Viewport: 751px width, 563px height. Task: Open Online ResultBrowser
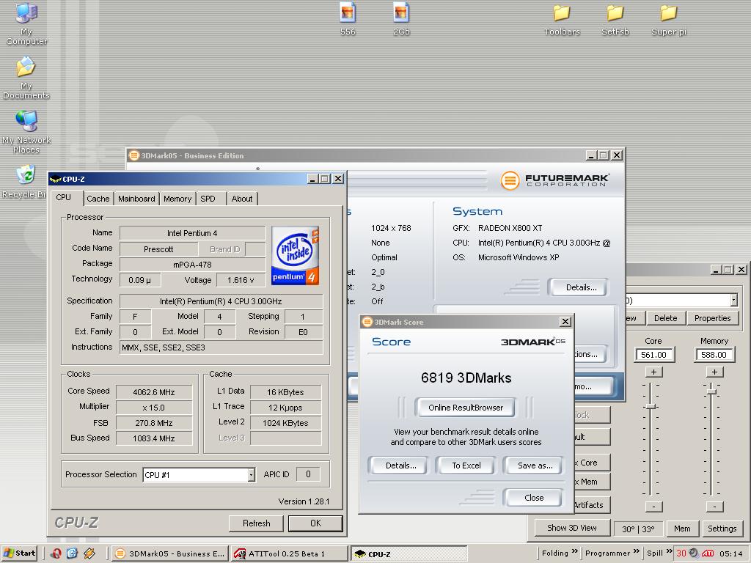pos(466,408)
